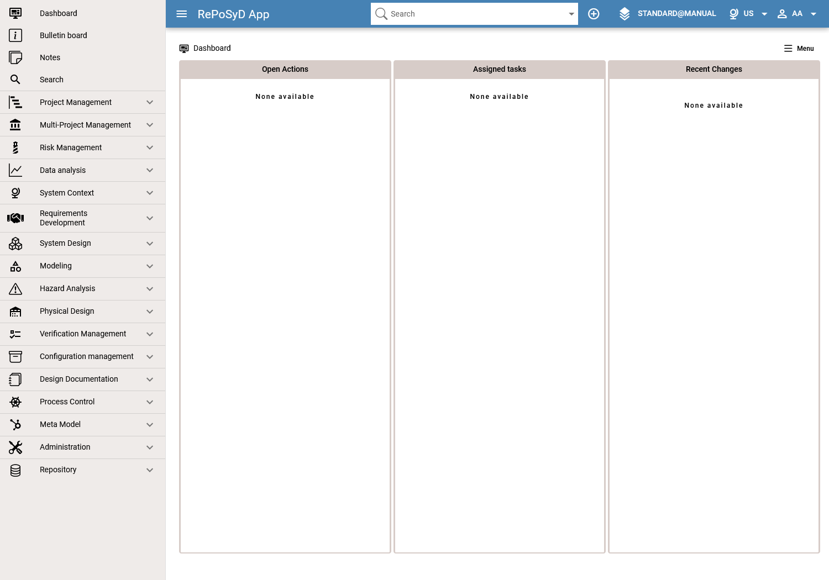829x580 pixels.
Task: Click the RePoSyD App title
Action: tap(233, 14)
